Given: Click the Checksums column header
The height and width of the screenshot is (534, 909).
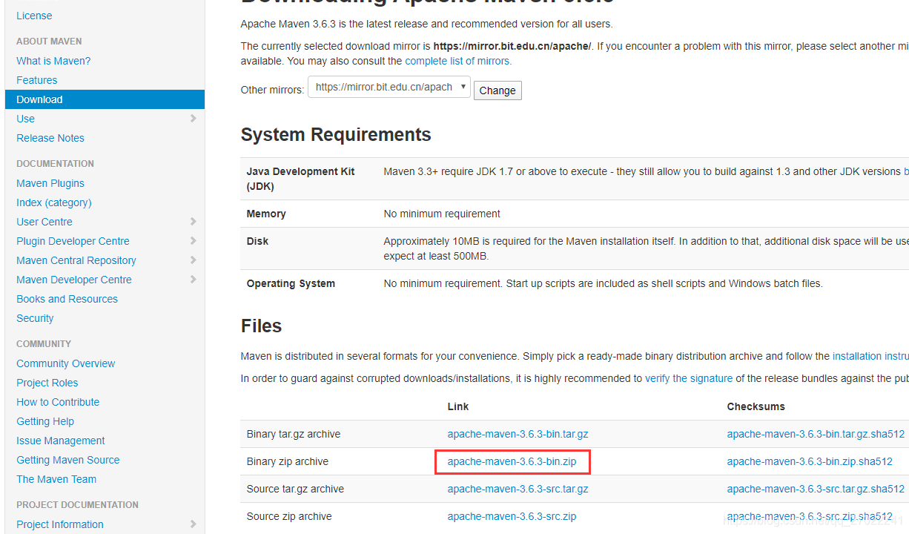Looking at the screenshot, I should (756, 406).
